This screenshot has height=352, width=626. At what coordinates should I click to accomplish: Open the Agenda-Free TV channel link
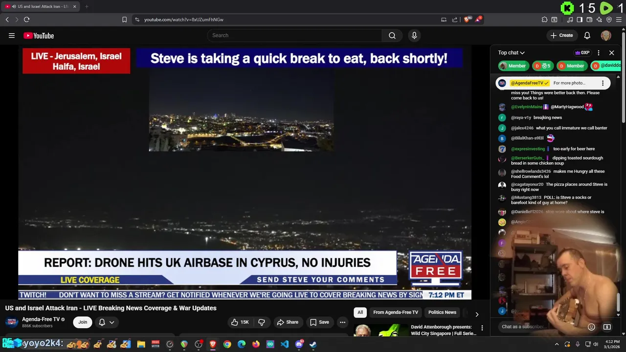(x=41, y=319)
